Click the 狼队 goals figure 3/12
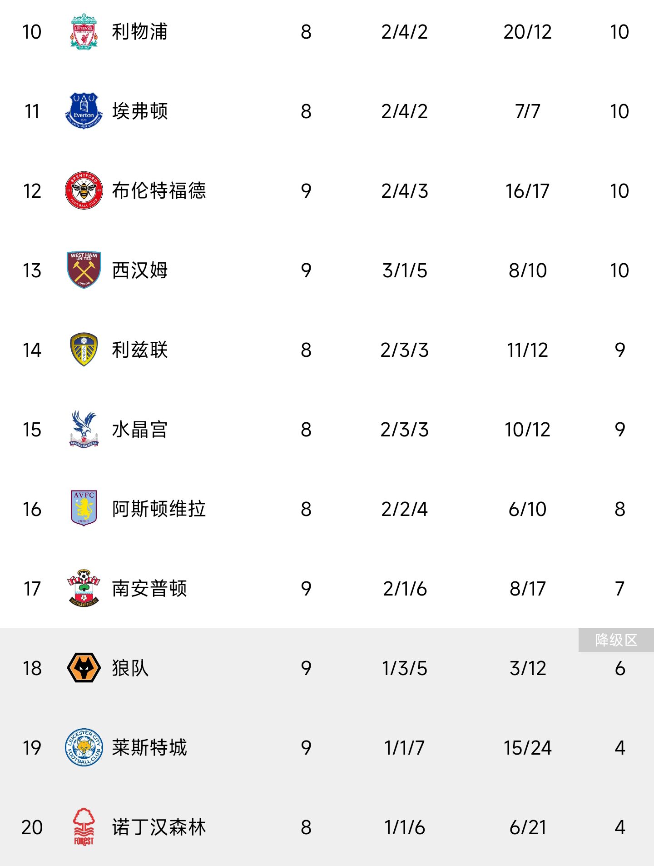This screenshot has height=866, width=654. pyautogui.click(x=528, y=668)
